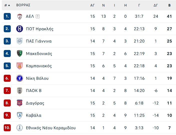The height and width of the screenshot is (135, 176).
Task: Sort by ΑΓ matches played header
Action: [x=92, y=5]
